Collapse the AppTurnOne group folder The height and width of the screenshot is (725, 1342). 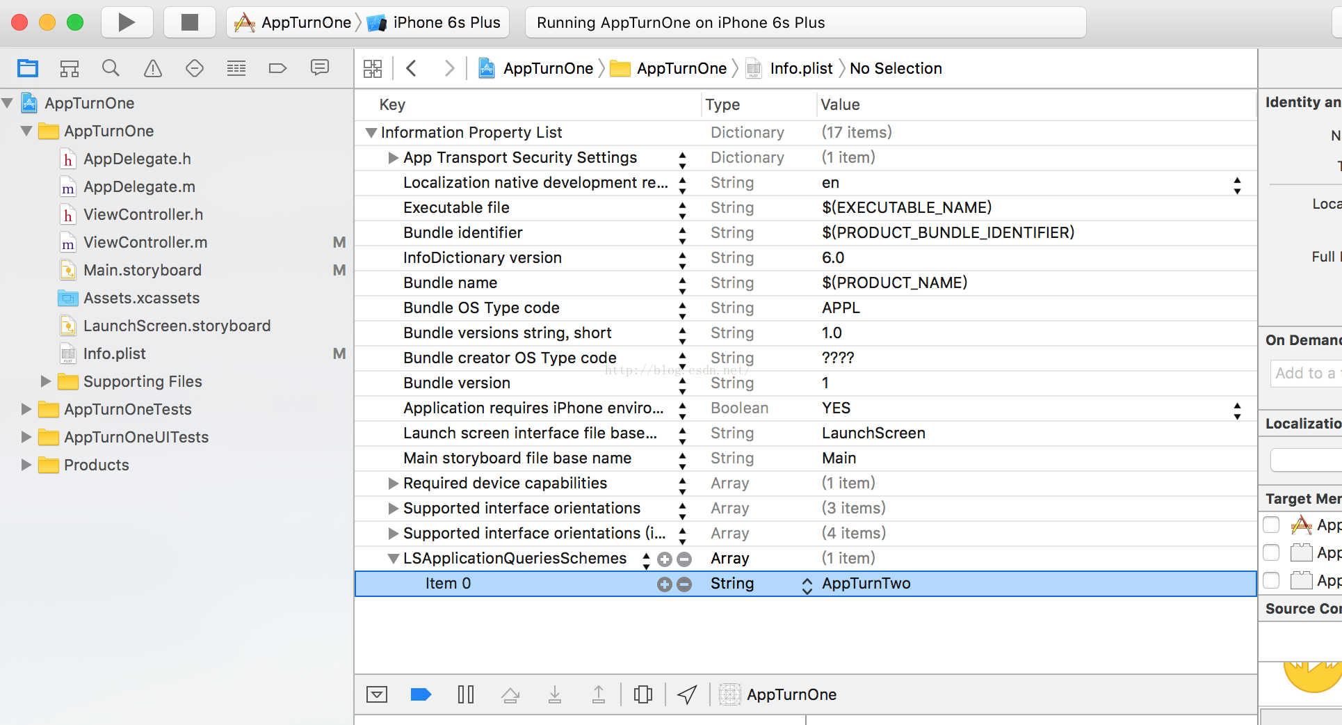pos(26,131)
